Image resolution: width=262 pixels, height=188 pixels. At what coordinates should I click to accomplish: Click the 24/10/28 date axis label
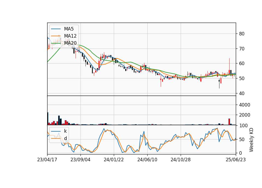pyautogui.click(x=181, y=160)
